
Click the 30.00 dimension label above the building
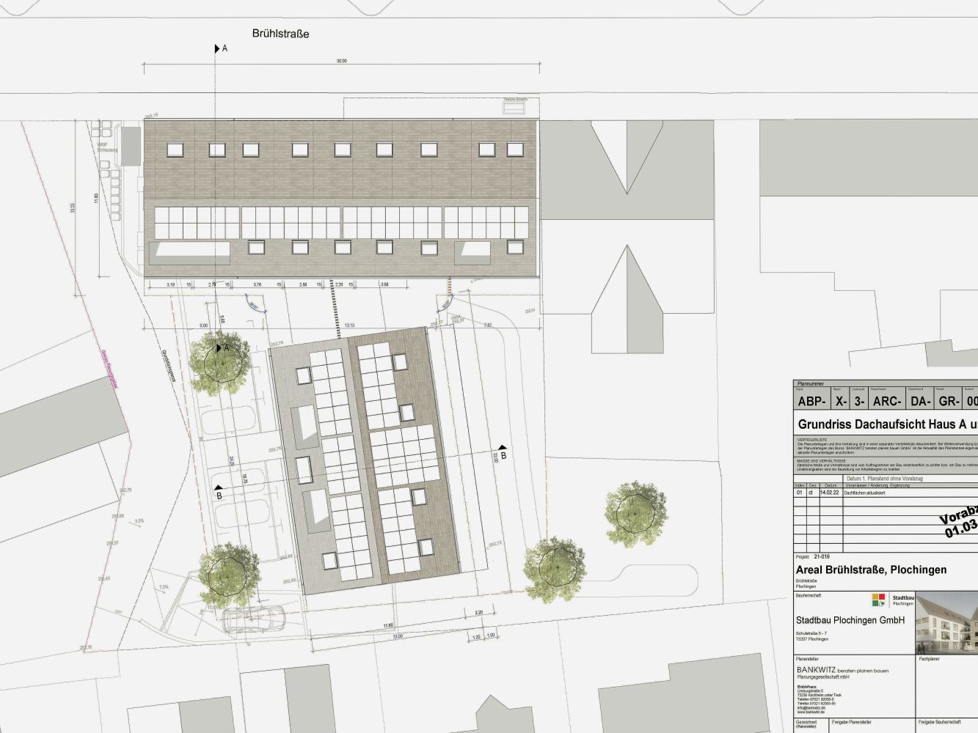click(x=341, y=62)
